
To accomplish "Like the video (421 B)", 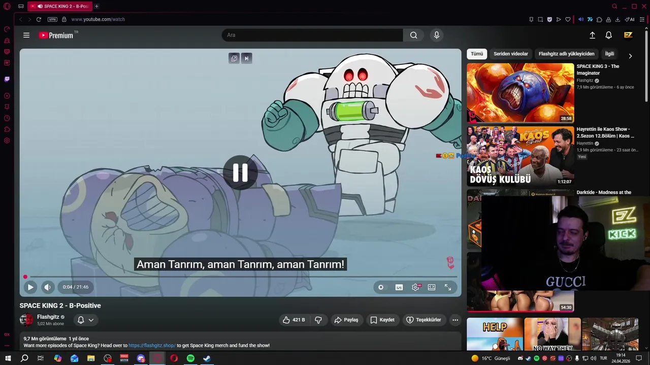I will click(294, 320).
